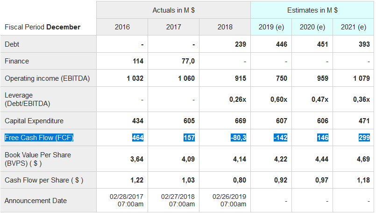Viewport: 376px width, 218px height.
Task: Click the Capital Expenditure row label
Action: [34, 121]
